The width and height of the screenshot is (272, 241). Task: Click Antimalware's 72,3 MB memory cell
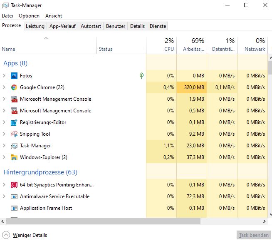[192, 196]
